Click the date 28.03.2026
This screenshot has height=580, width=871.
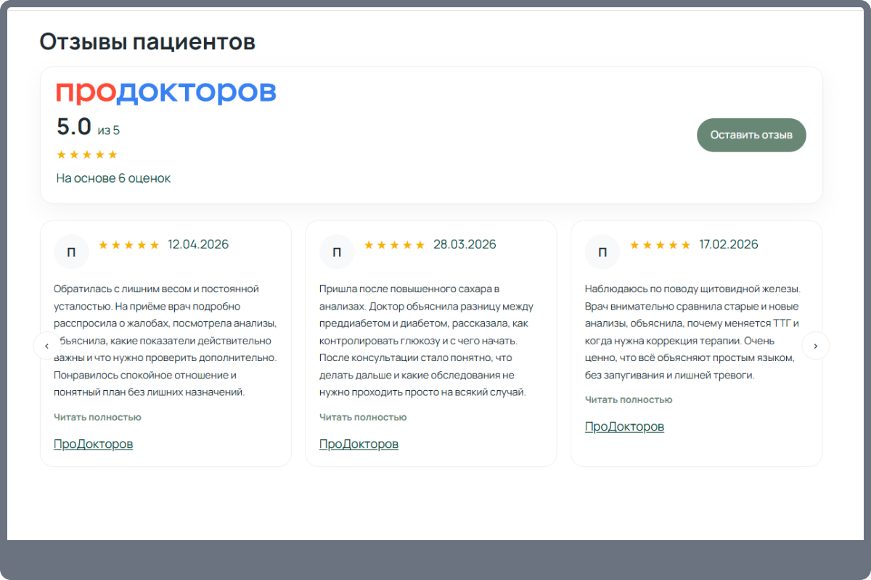click(465, 244)
